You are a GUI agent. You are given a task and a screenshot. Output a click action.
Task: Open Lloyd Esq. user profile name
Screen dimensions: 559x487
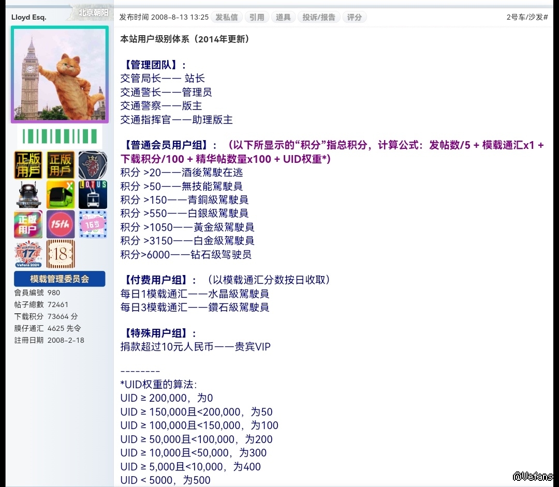(29, 17)
